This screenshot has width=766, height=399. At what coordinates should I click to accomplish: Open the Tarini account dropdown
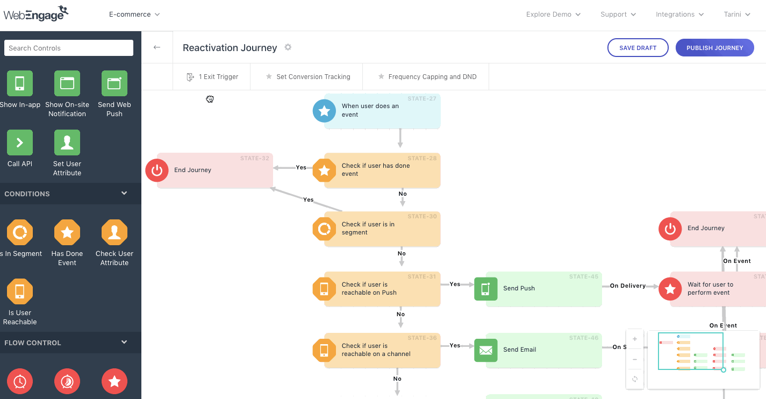[737, 15]
